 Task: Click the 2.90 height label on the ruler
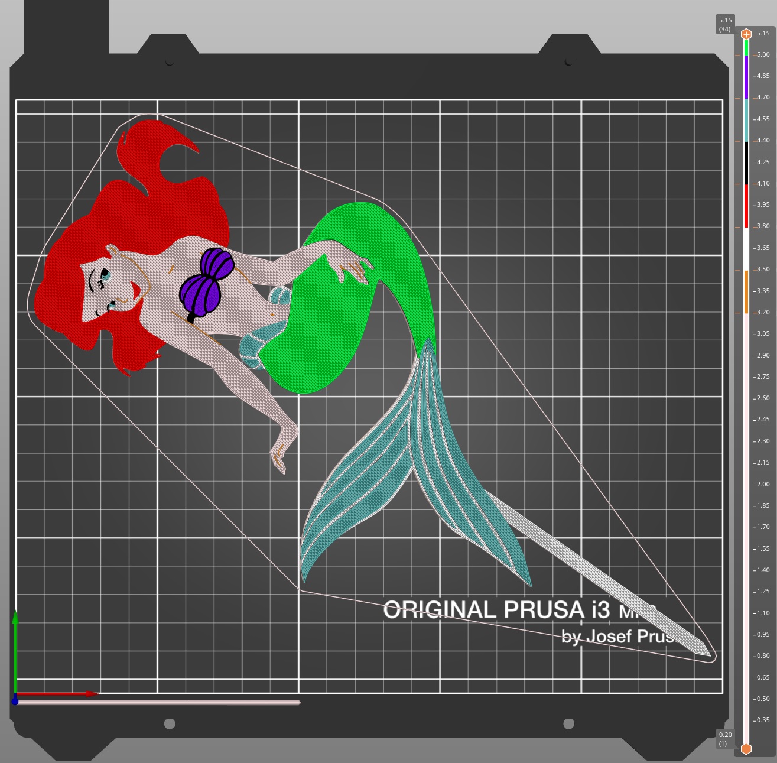(763, 355)
